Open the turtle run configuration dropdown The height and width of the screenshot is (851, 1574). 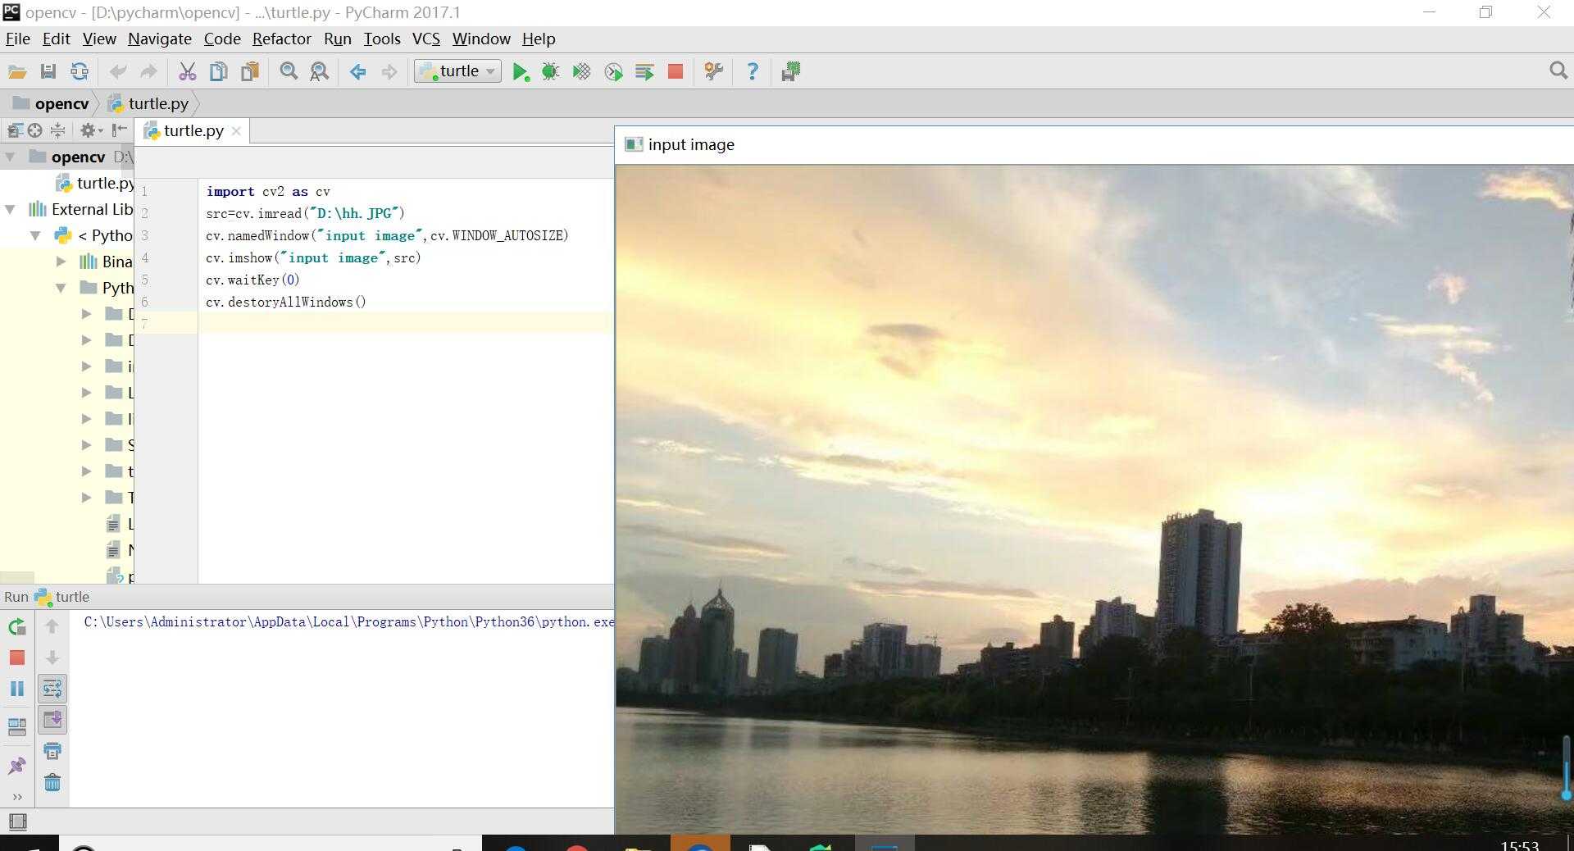pos(458,71)
